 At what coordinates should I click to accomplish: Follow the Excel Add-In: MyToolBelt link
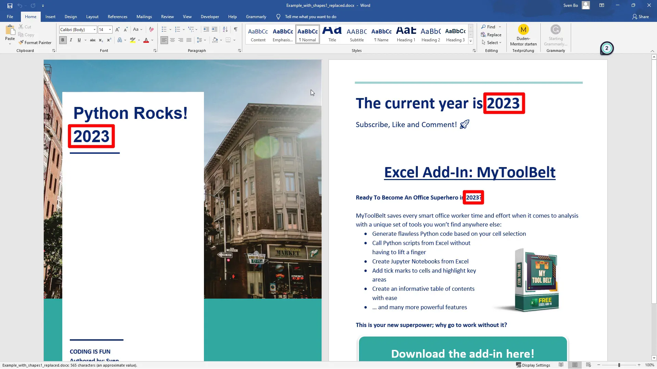(x=469, y=173)
